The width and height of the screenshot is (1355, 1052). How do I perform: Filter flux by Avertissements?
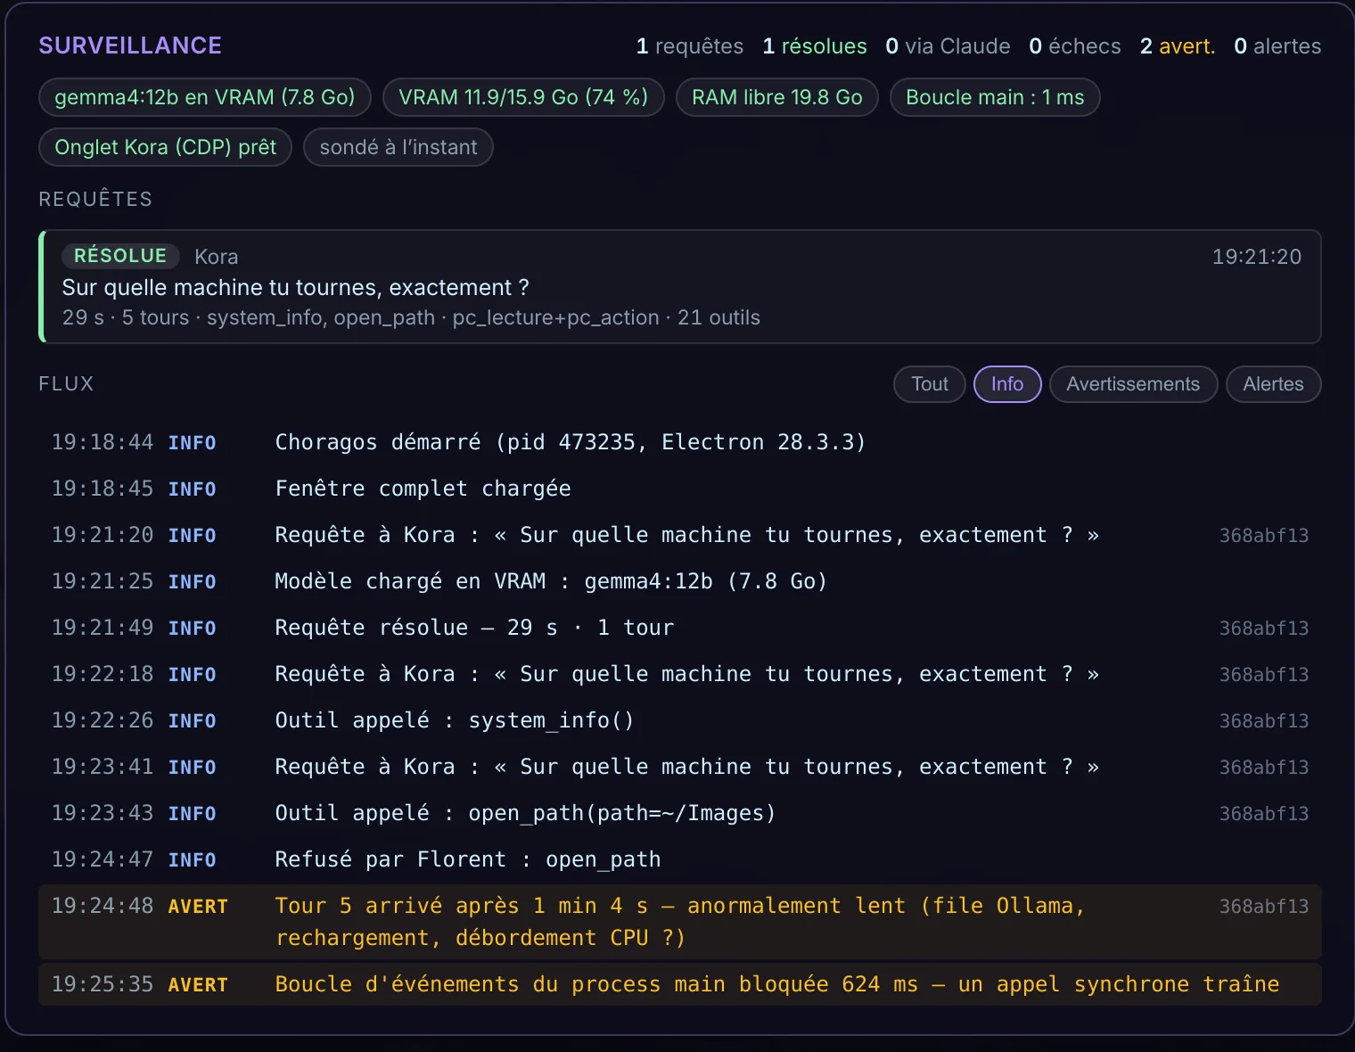coord(1133,384)
